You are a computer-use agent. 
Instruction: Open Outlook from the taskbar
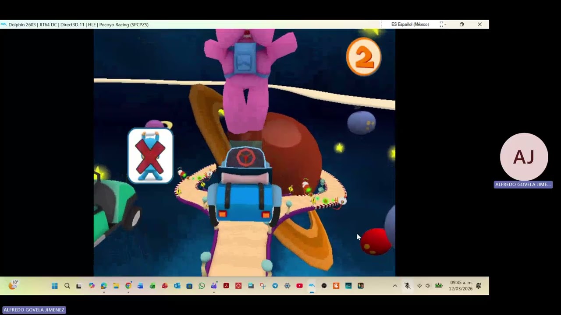pyautogui.click(x=177, y=286)
